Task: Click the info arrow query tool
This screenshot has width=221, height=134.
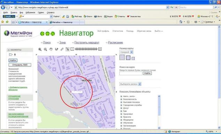Action: (x=56, y=49)
